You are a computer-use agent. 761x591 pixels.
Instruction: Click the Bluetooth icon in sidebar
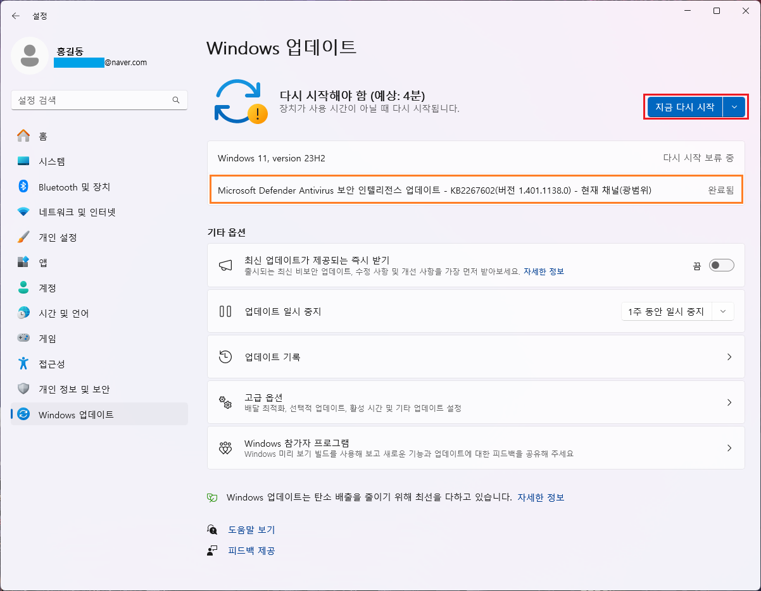(23, 187)
